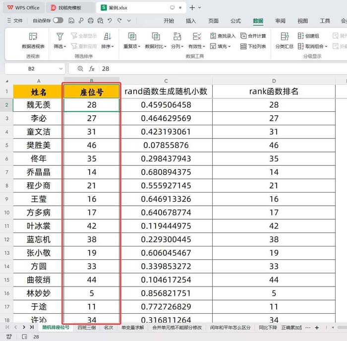The image size is (347, 341).
Task: Open the 同比下降 sheet tab
Action: 268,328
